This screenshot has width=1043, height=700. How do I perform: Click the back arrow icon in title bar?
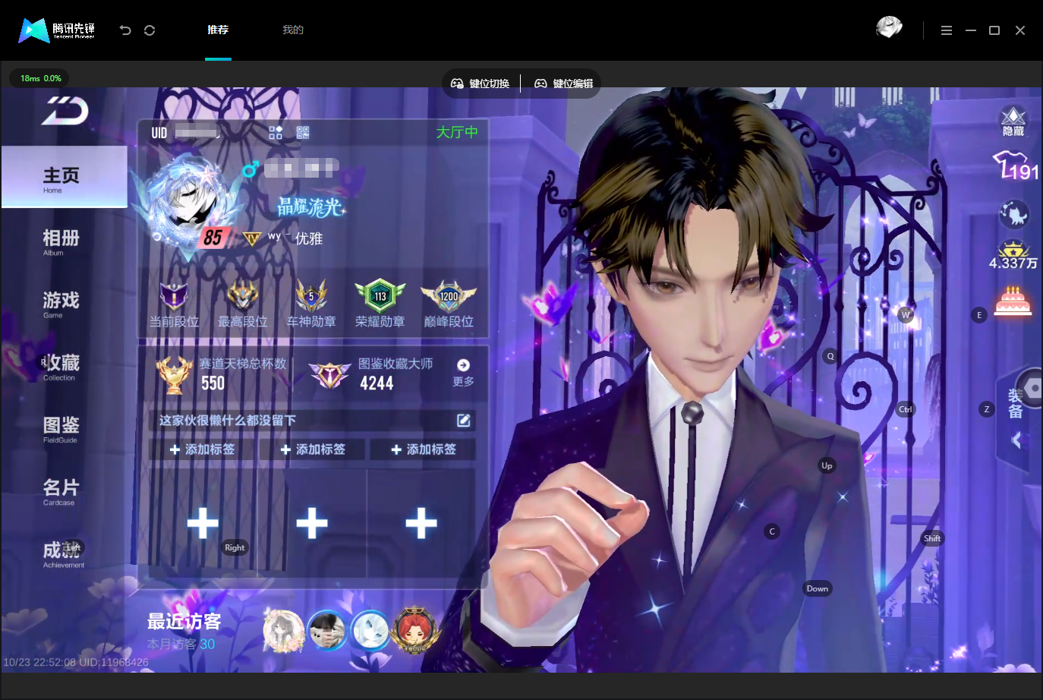(125, 30)
